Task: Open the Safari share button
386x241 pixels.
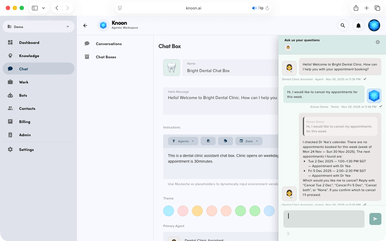Action: tap(356, 8)
